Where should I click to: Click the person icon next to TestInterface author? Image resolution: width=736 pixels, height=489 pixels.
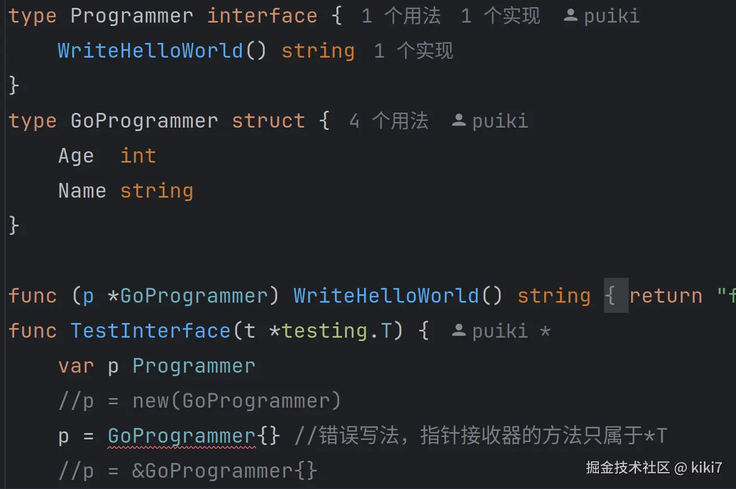[x=459, y=331]
